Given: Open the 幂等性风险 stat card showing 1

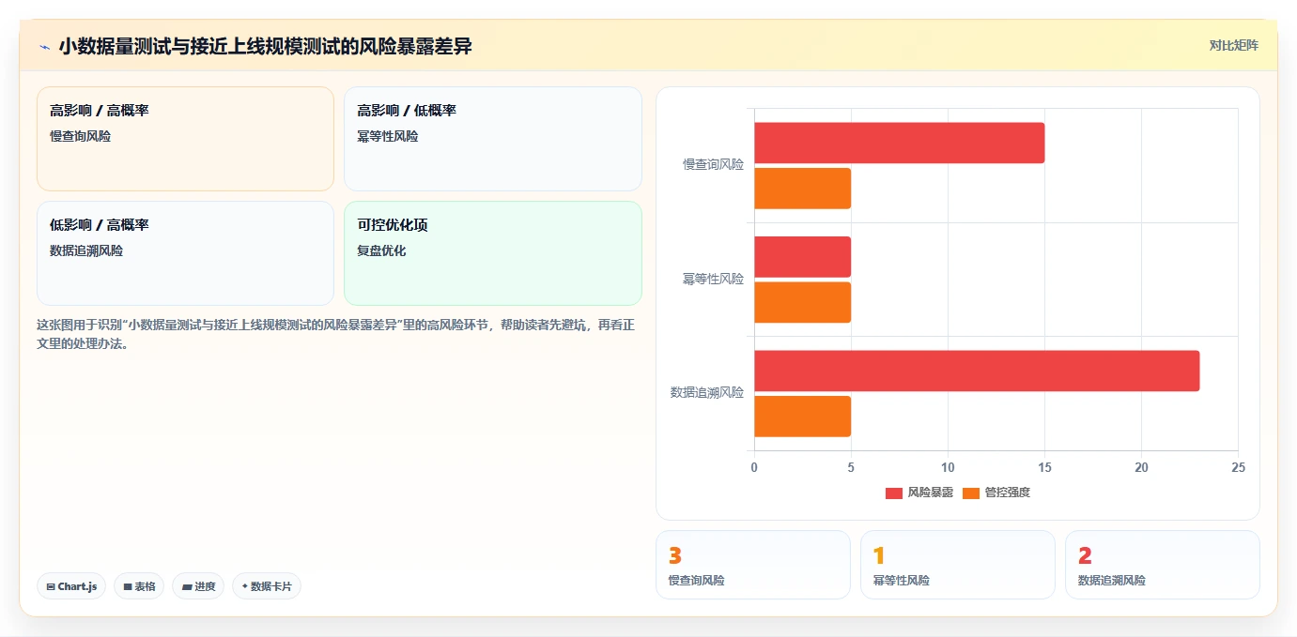Looking at the screenshot, I should coord(958,565).
